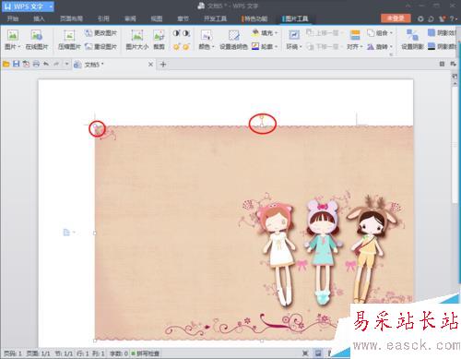Expand the quick access toolbar dropdown
The height and width of the screenshot is (359, 461).
tap(66, 64)
